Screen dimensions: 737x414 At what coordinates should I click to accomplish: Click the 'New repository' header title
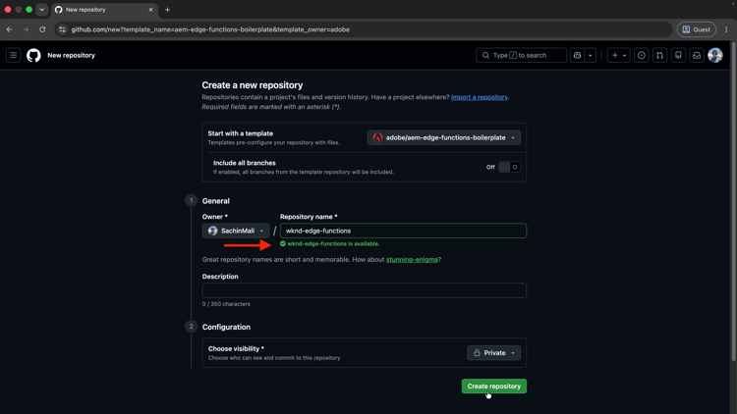pos(71,55)
